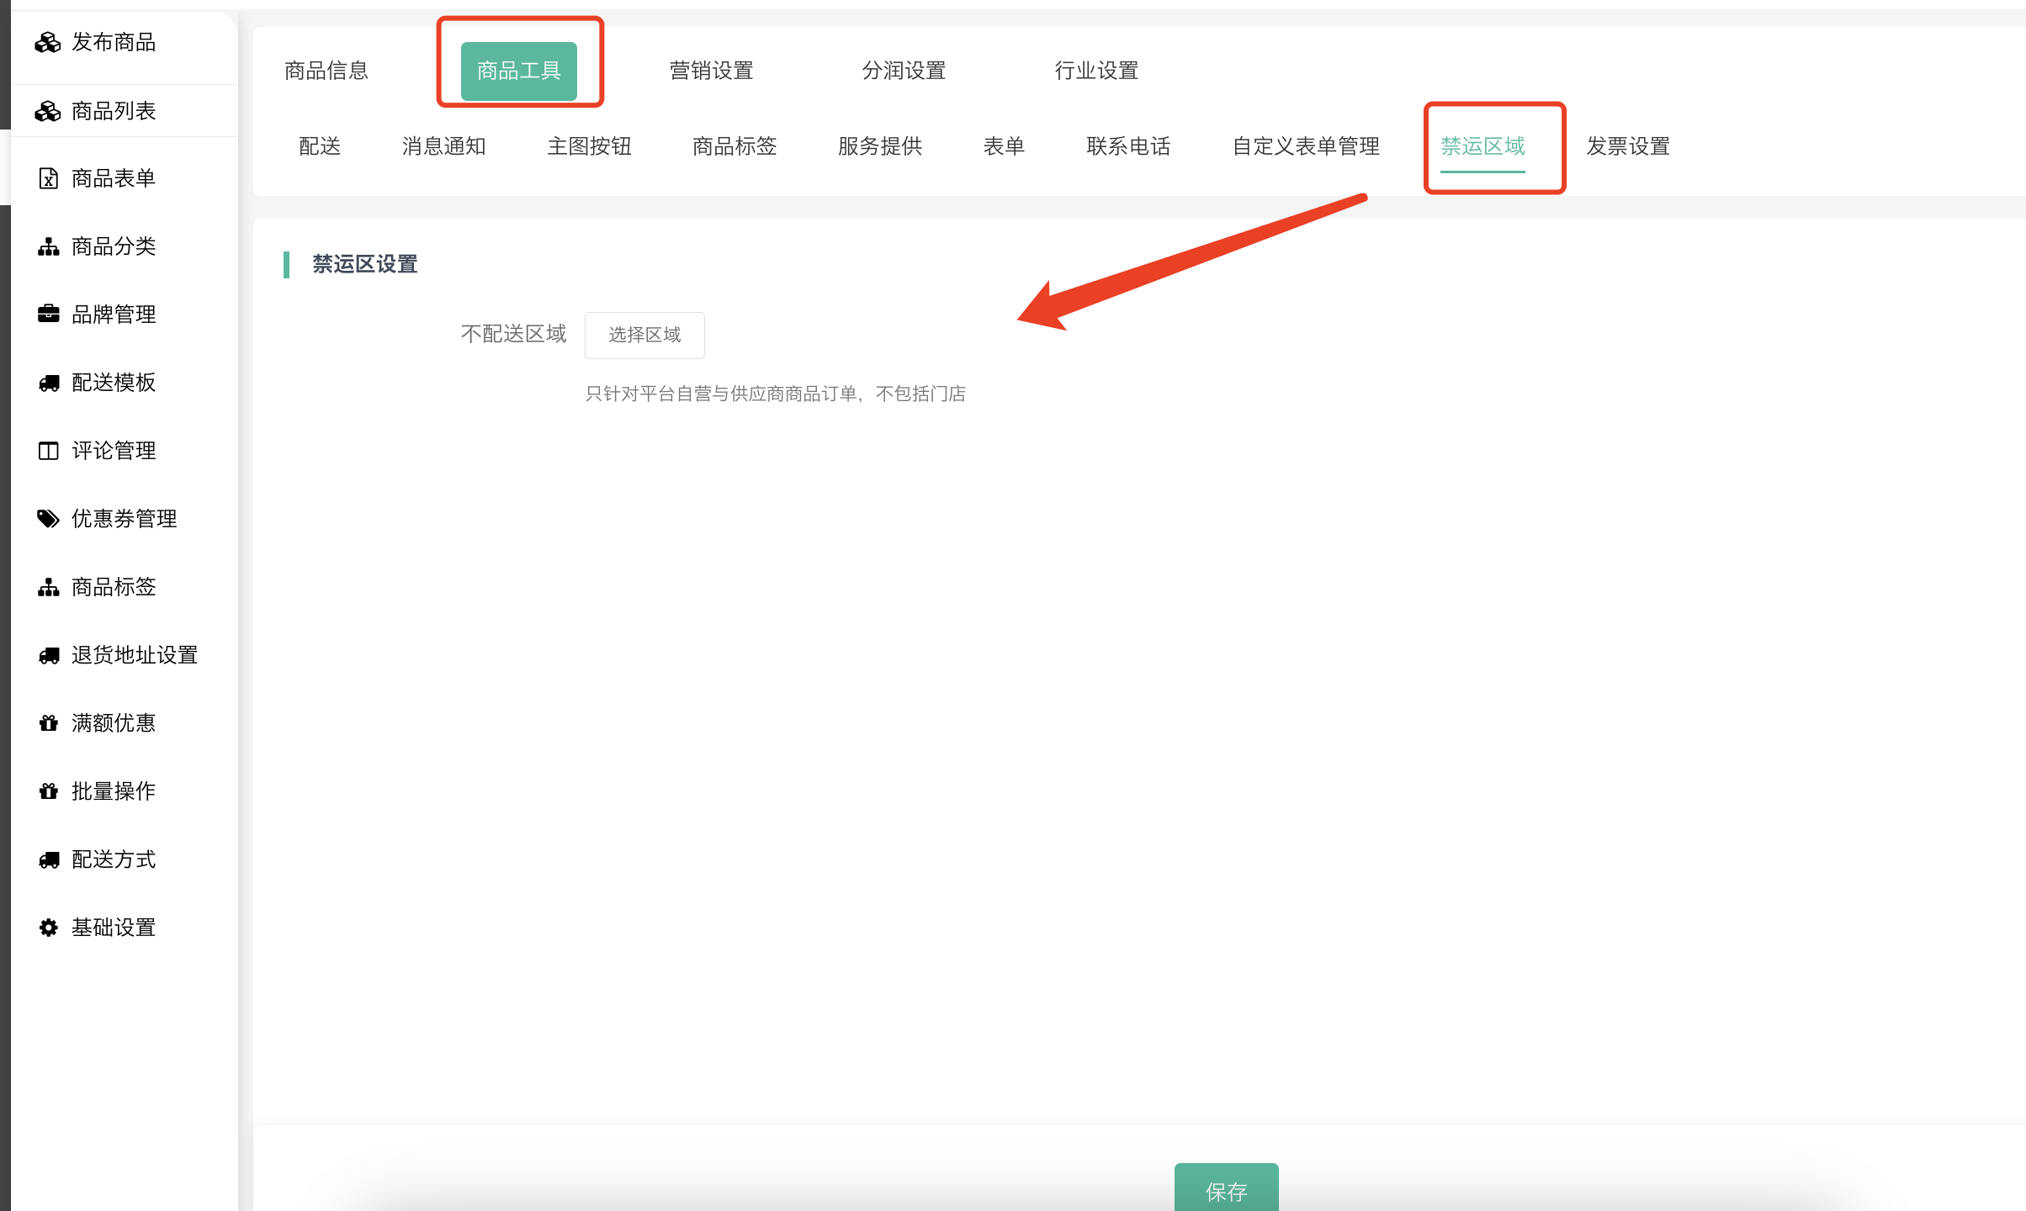Click the 基础设置 gear icon
This screenshot has height=1211, width=2026.
[x=48, y=928]
